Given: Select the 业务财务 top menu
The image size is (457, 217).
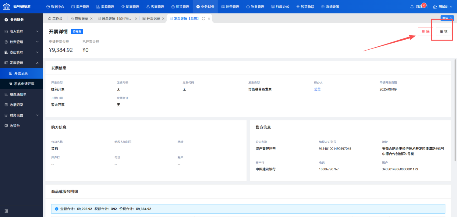Looking at the screenshot, I should (205, 7).
